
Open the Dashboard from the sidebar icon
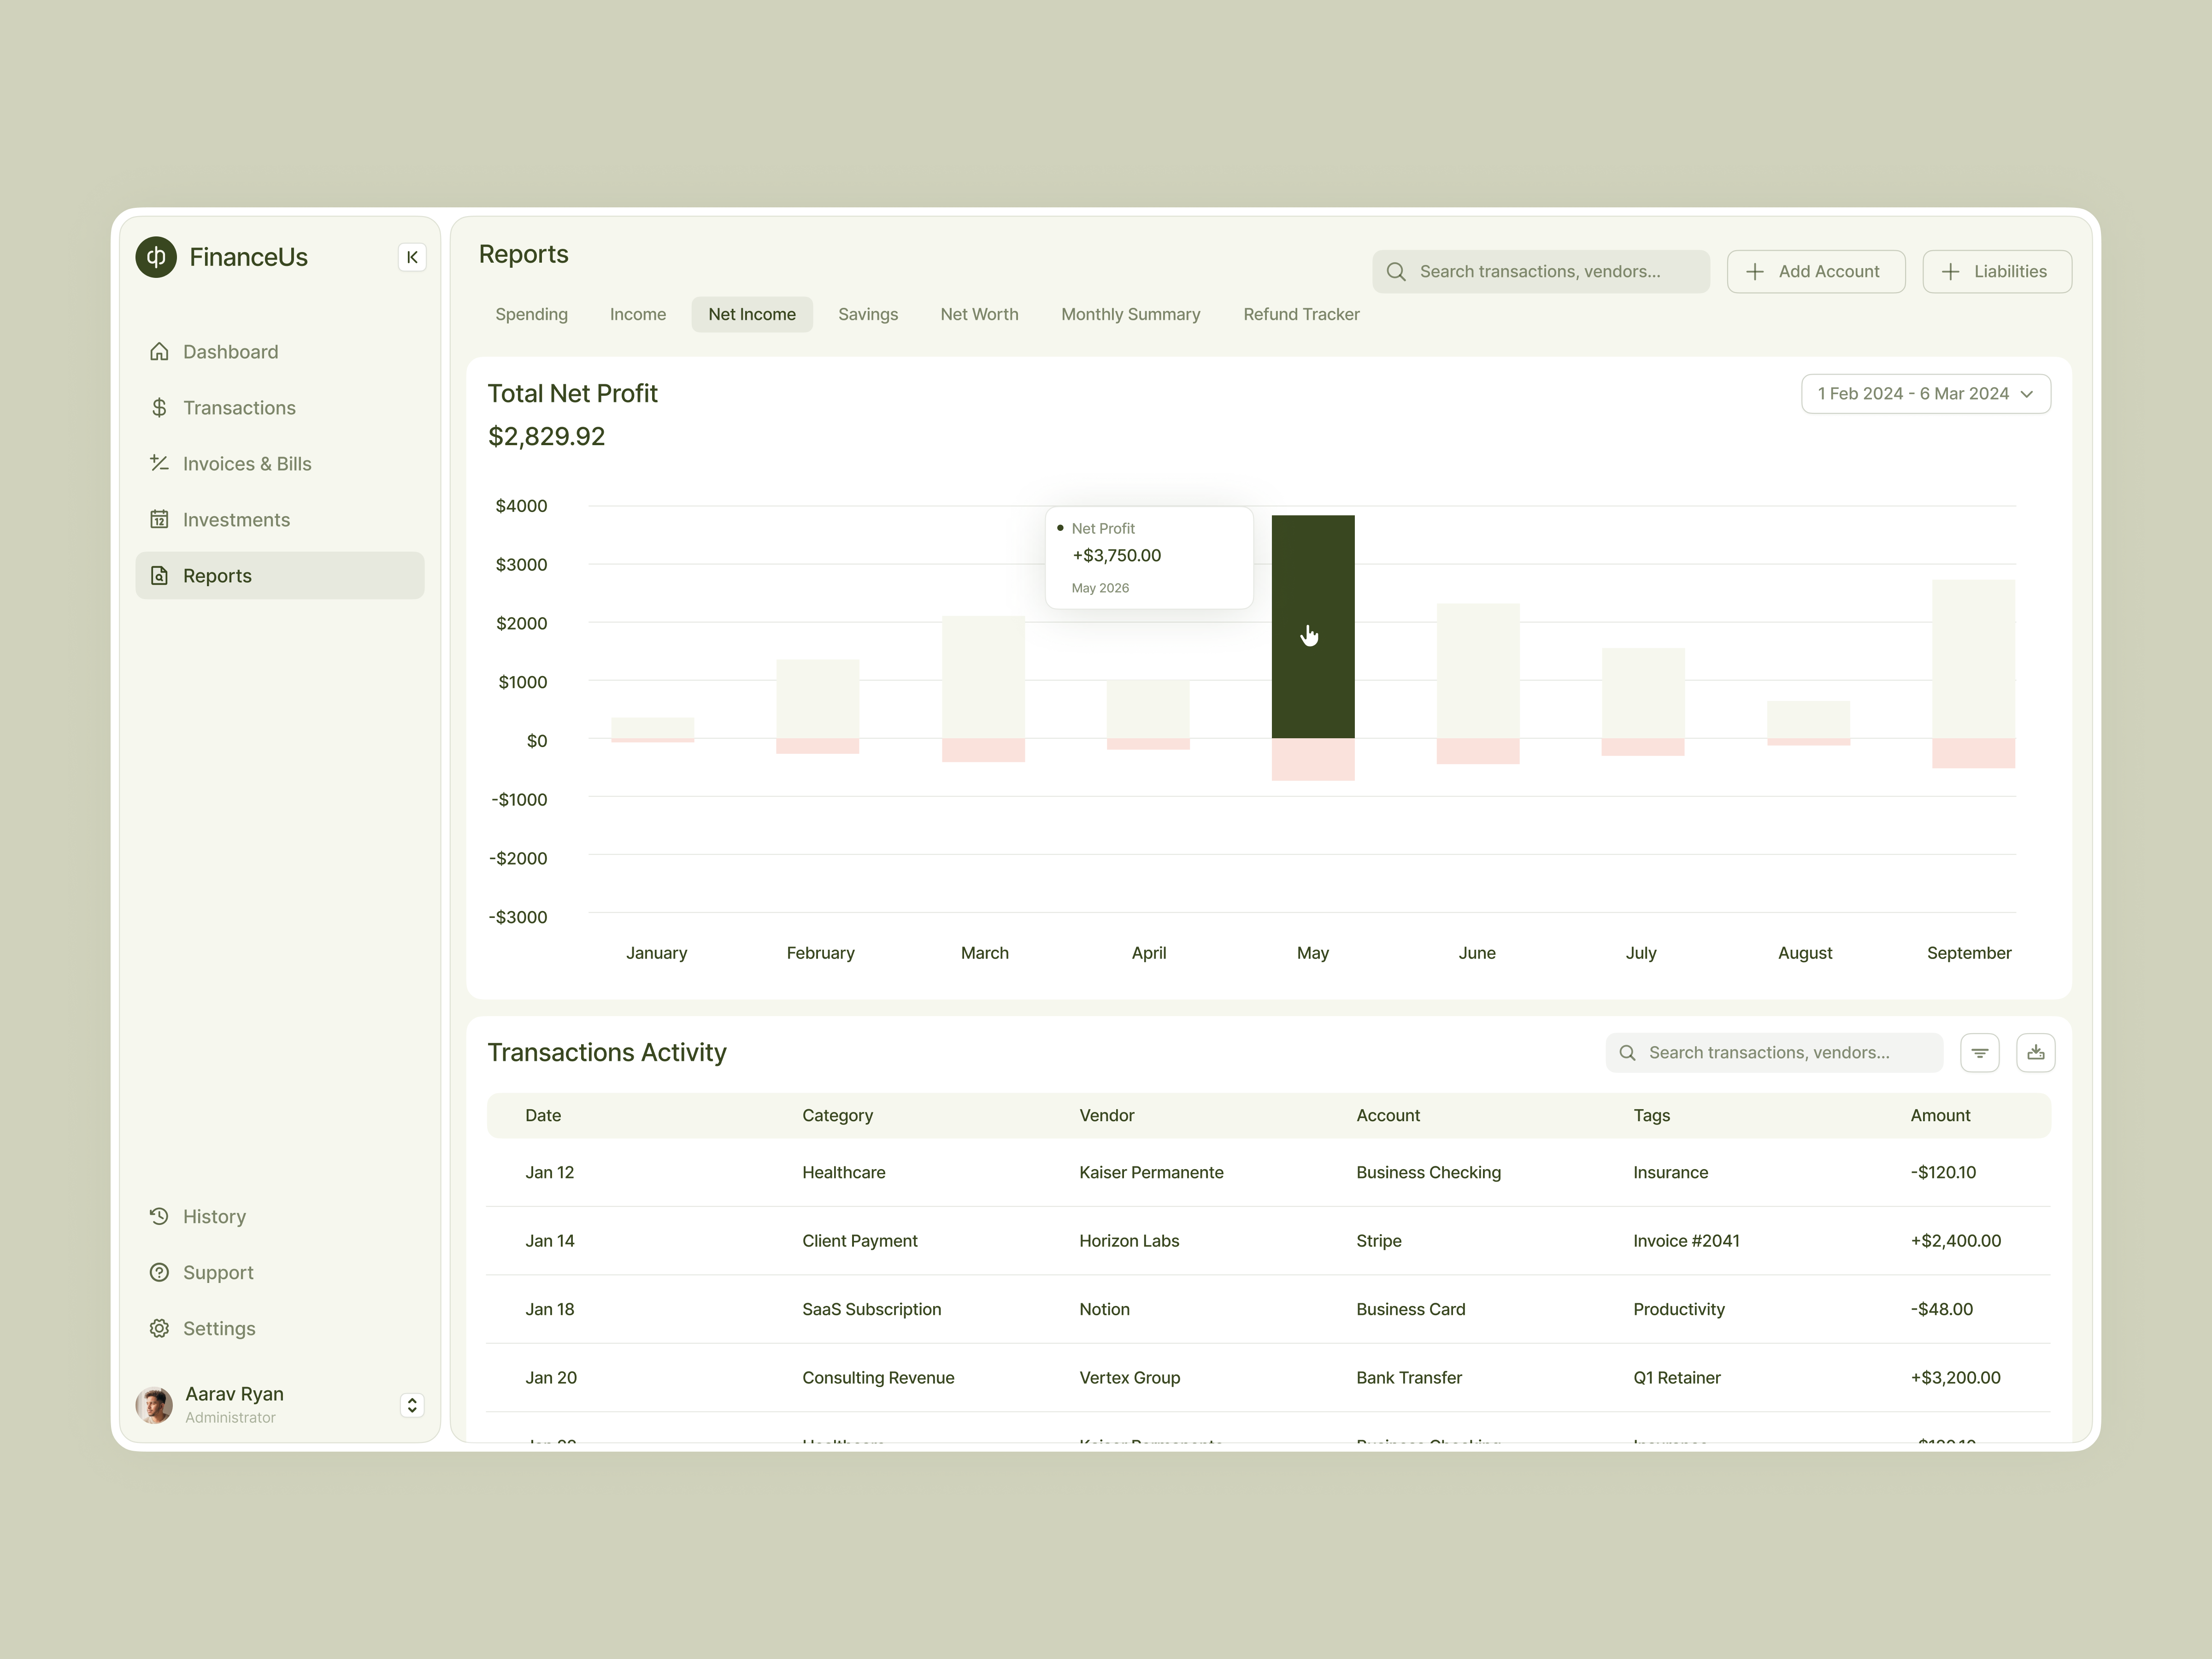point(160,351)
